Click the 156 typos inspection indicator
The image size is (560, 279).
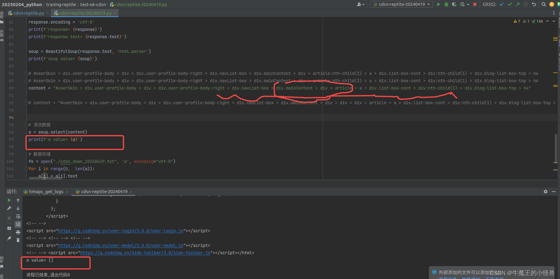(538, 21)
